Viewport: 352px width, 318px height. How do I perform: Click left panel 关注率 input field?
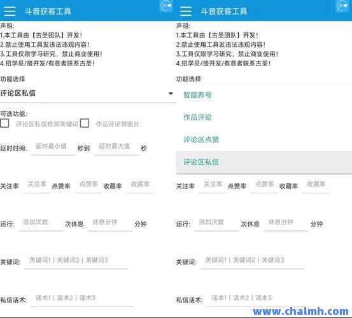coord(36,185)
